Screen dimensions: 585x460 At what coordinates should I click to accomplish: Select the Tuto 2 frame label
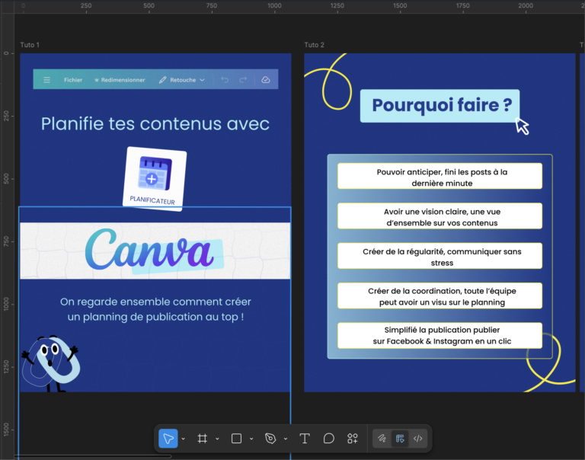(314, 45)
